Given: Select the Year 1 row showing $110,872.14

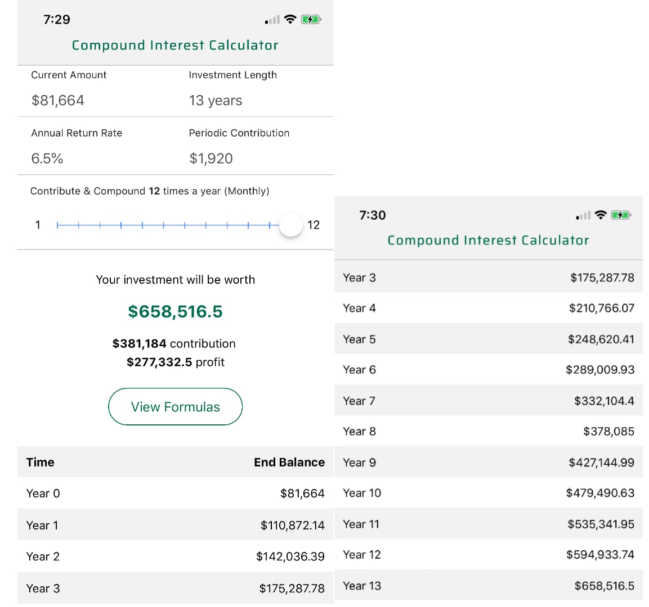Looking at the screenshot, I should point(175,525).
